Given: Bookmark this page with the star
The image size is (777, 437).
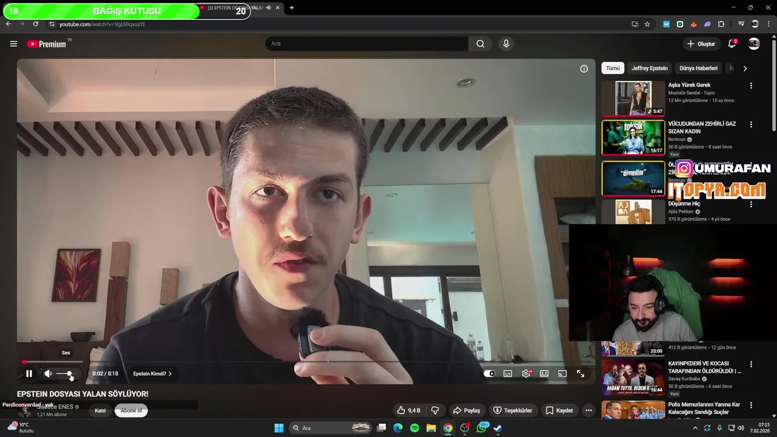Looking at the screenshot, I should tap(647, 24).
